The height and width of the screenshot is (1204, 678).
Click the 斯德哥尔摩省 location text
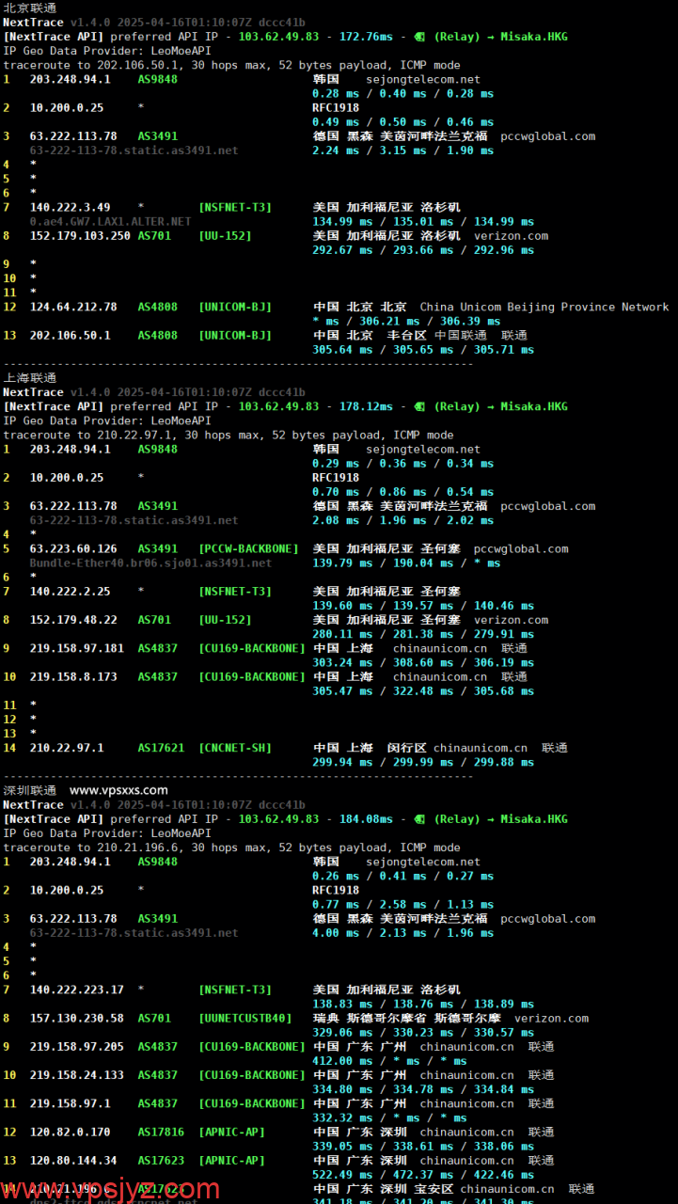click(386, 1018)
